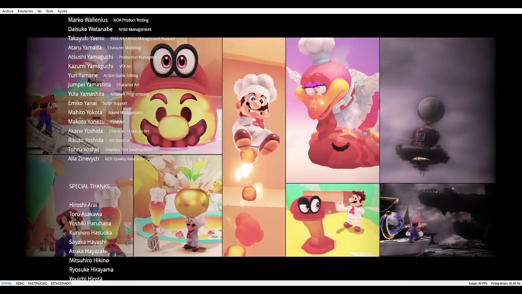Click the Juego: 60 FPS status readout
Image resolution: width=522 pixels, height=294 pixels.
coord(478,283)
